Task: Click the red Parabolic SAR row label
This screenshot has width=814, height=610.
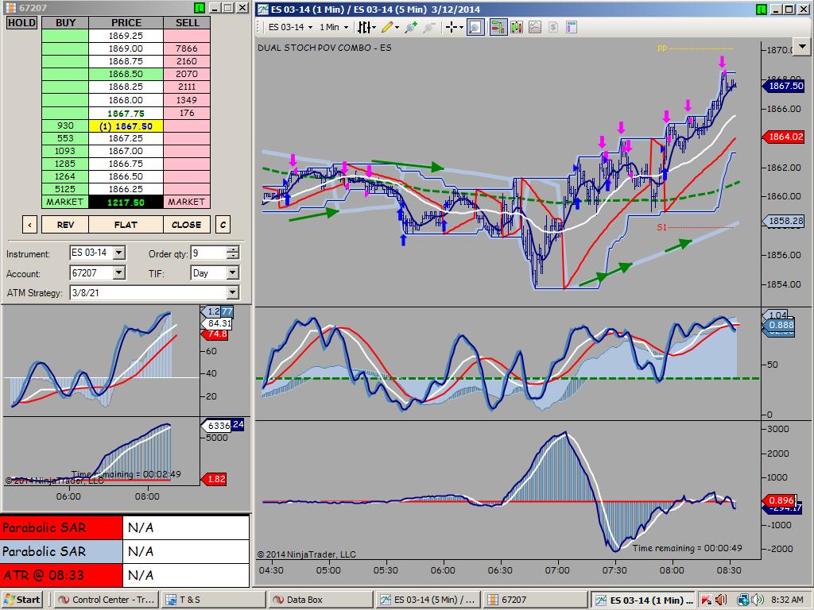Action: pyautogui.click(x=61, y=527)
